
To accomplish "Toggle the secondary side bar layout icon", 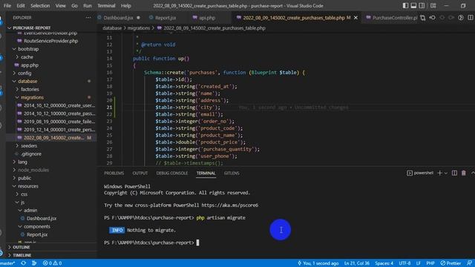I will [422, 5].
